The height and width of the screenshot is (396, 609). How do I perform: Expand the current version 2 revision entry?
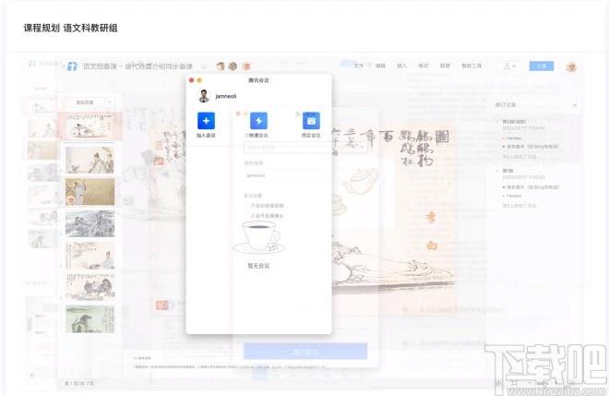pos(498,122)
